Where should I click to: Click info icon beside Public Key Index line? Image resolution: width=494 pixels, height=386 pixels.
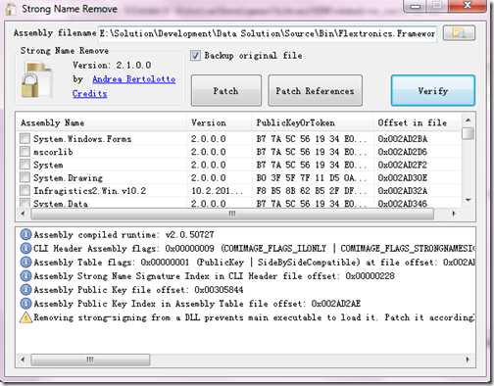(x=25, y=304)
